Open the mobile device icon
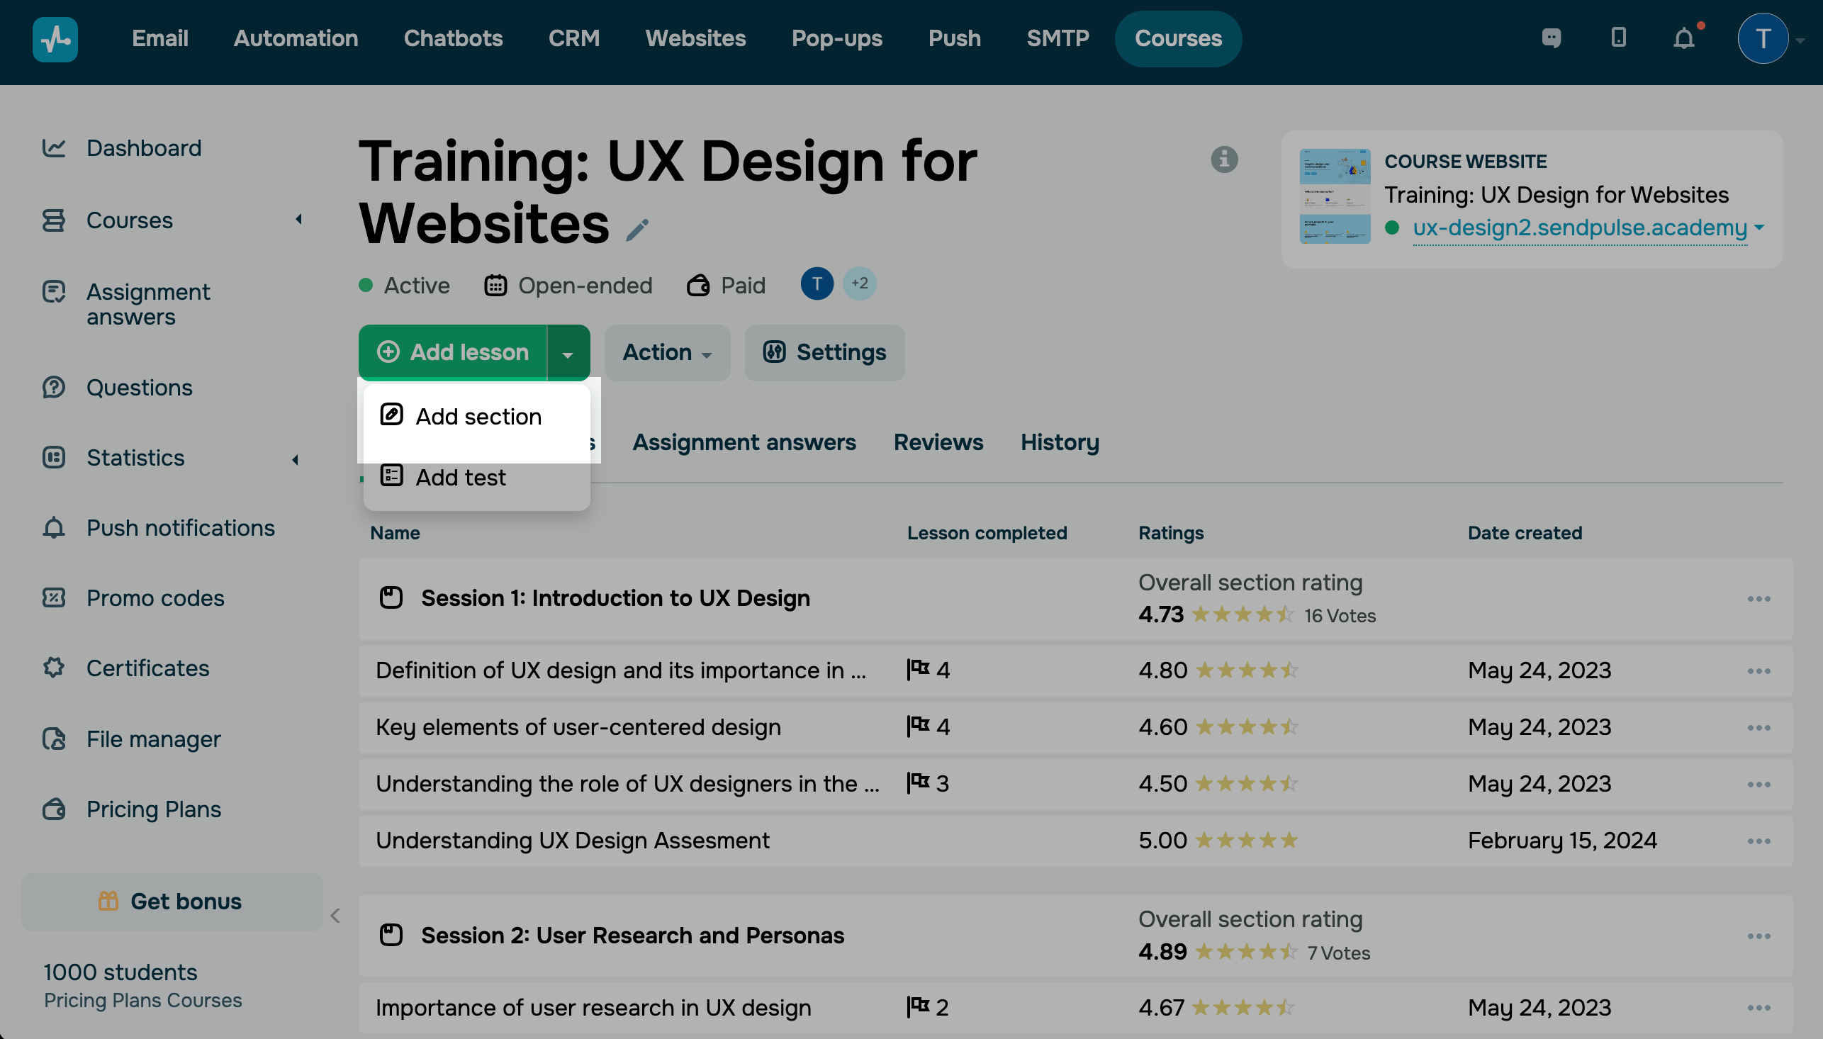 pyautogui.click(x=1617, y=38)
